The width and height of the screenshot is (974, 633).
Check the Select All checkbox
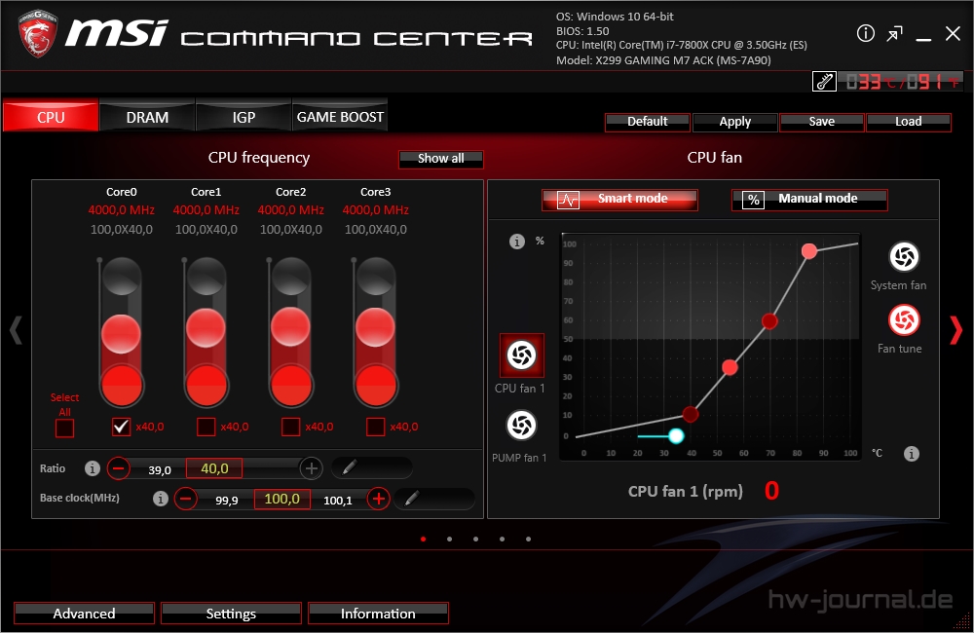pos(64,428)
